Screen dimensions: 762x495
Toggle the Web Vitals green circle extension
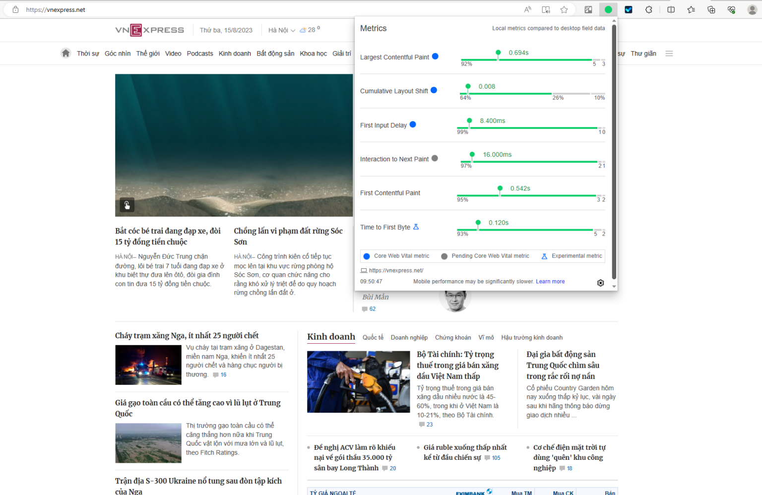(608, 9)
